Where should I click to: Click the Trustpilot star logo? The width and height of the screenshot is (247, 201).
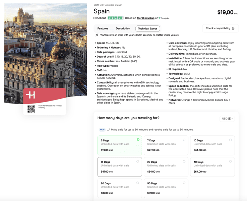160,18
